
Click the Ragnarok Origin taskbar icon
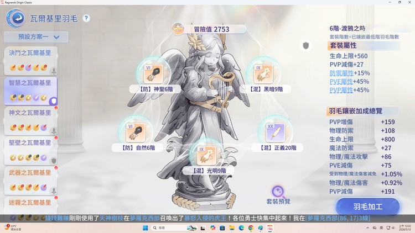click(269, 227)
